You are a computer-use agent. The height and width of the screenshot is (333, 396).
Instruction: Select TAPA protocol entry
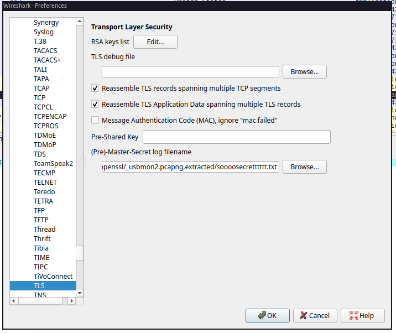coord(41,79)
